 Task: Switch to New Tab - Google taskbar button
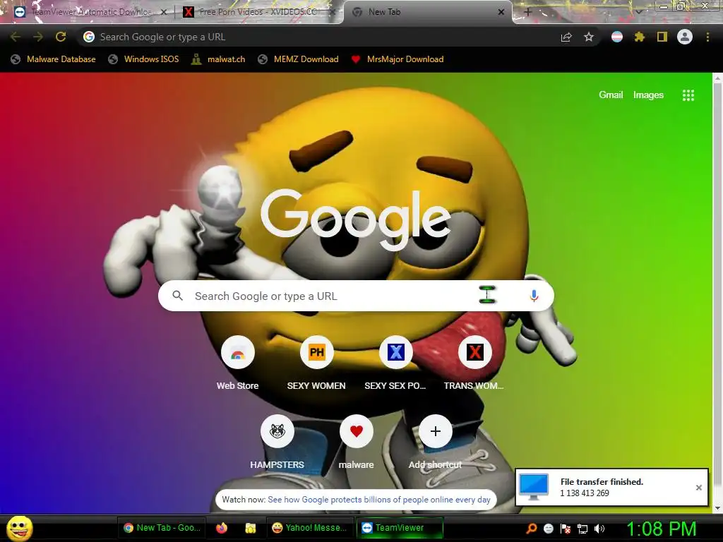pos(162,528)
